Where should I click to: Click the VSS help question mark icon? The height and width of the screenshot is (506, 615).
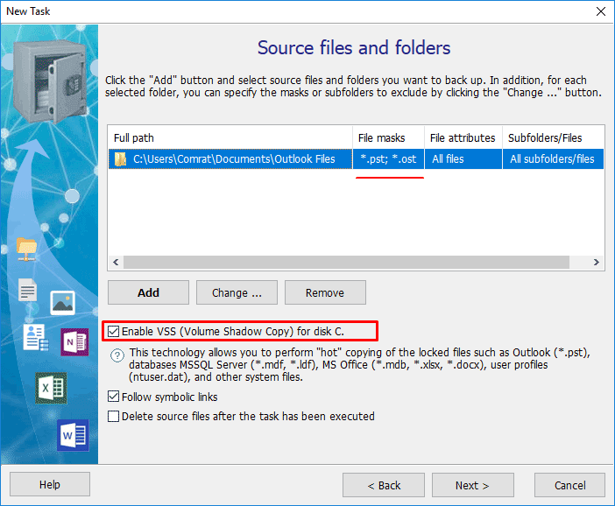tap(117, 355)
